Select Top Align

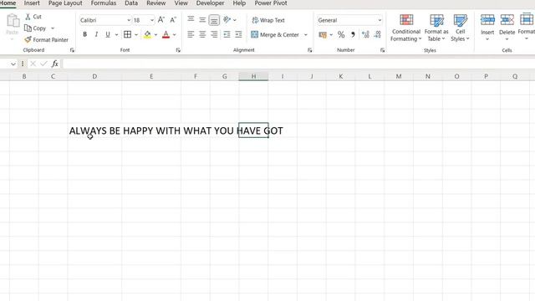[x=191, y=20]
